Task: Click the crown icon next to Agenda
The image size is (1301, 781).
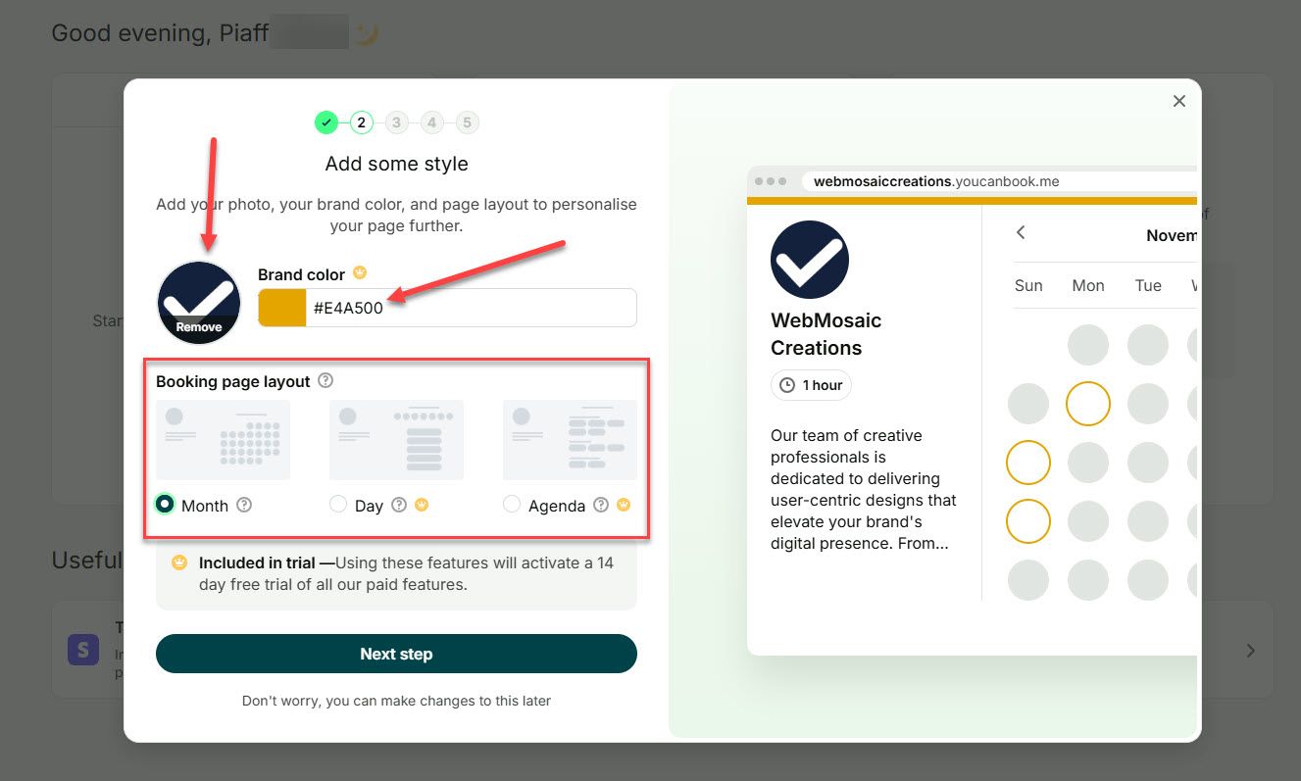Action: [x=624, y=505]
